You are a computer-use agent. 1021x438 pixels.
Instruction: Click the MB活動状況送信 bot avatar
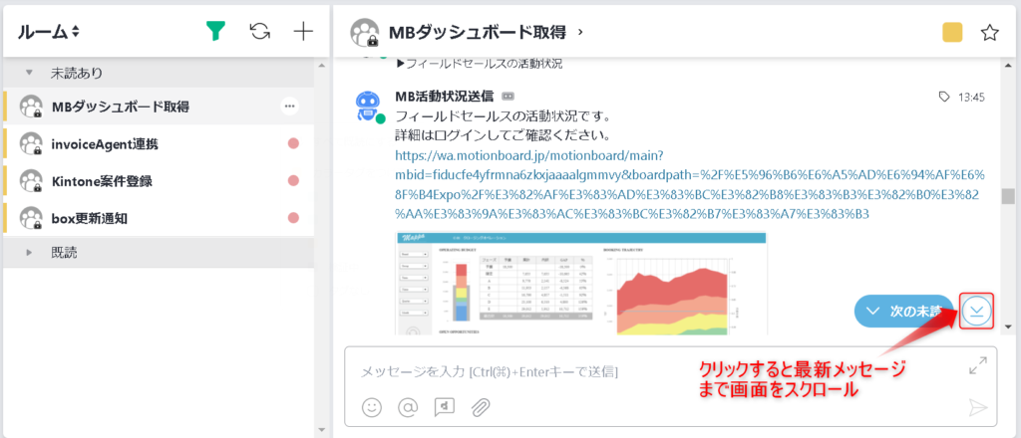pos(369,106)
